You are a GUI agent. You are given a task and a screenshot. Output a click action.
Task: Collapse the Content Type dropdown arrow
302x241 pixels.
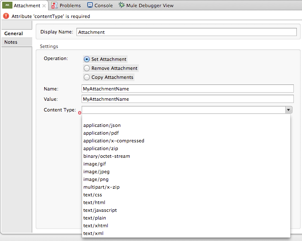pyautogui.click(x=289, y=110)
